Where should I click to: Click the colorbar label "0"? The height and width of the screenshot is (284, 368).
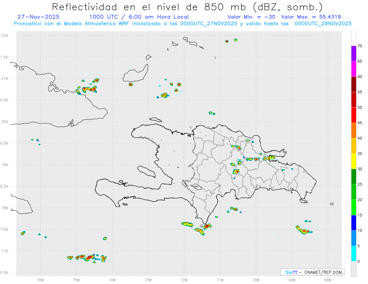click(x=359, y=261)
